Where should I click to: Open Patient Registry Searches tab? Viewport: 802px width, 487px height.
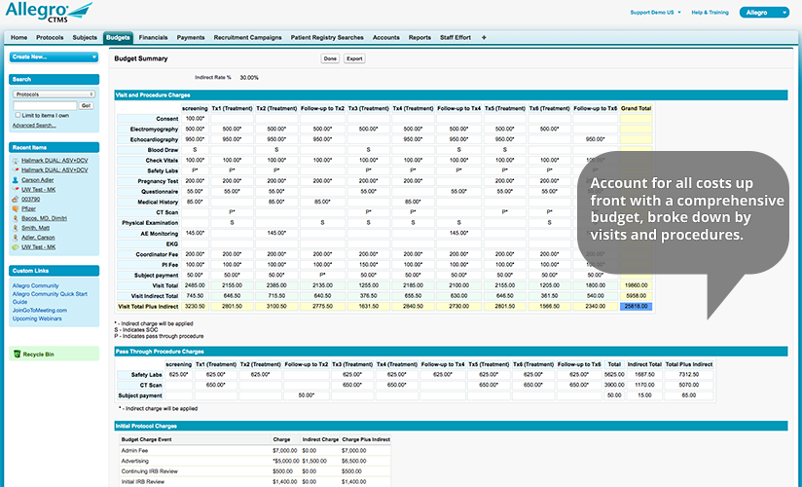coord(327,37)
